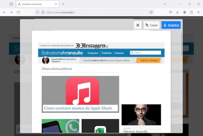Bookmark this page with the star

click(x=151, y=12)
